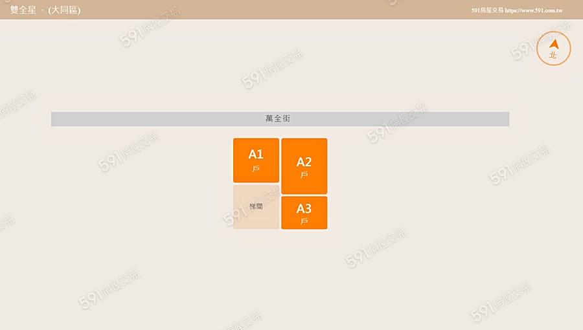Click the (大同區) district label

tap(64, 10)
